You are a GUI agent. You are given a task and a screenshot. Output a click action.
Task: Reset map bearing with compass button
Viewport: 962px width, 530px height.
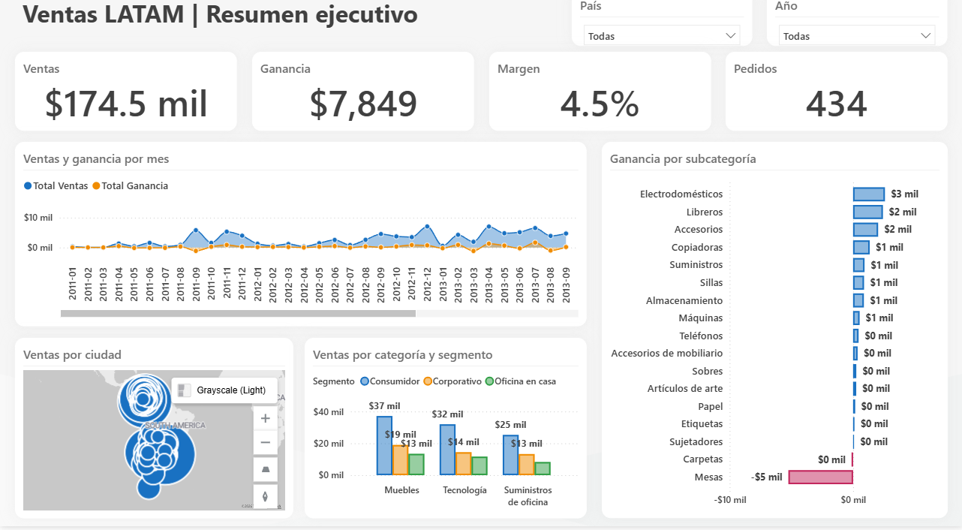265,495
